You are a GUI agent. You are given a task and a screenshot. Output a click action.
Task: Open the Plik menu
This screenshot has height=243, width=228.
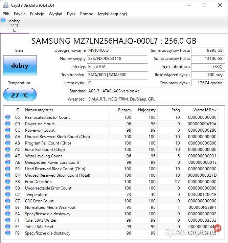click(6, 14)
